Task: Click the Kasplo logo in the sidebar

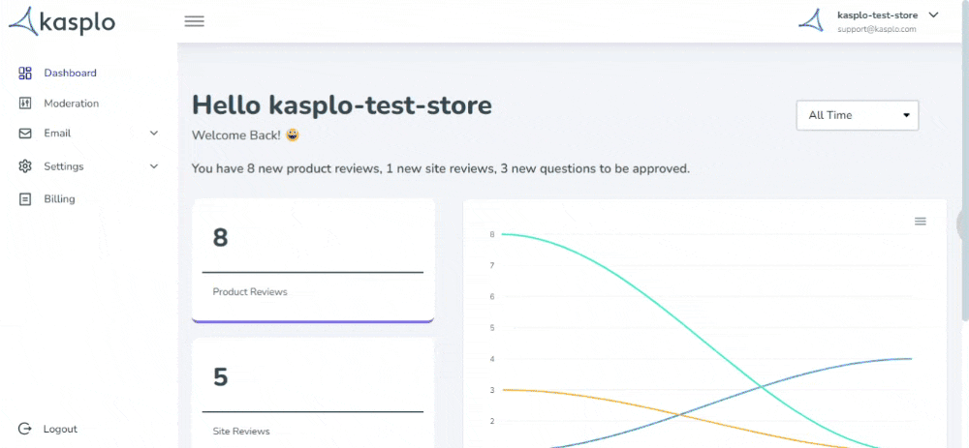Action: 62,21
